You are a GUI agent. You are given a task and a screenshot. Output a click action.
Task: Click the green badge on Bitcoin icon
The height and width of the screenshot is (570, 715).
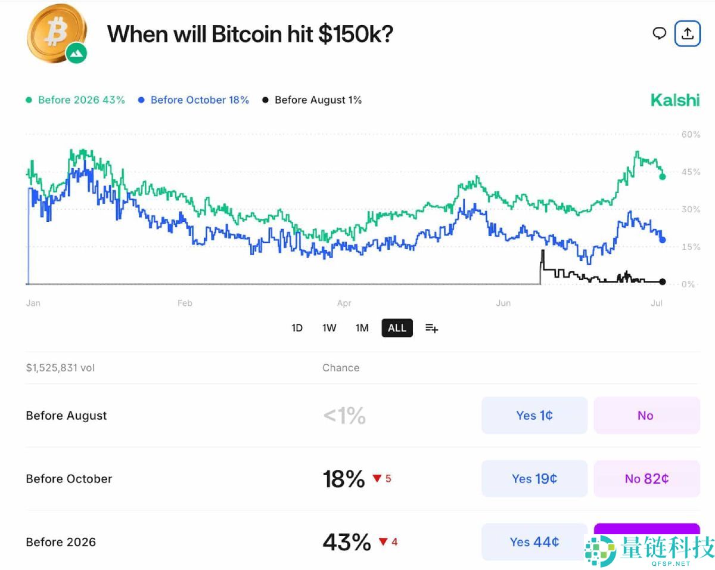pyautogui.click(x=76, y=53)
